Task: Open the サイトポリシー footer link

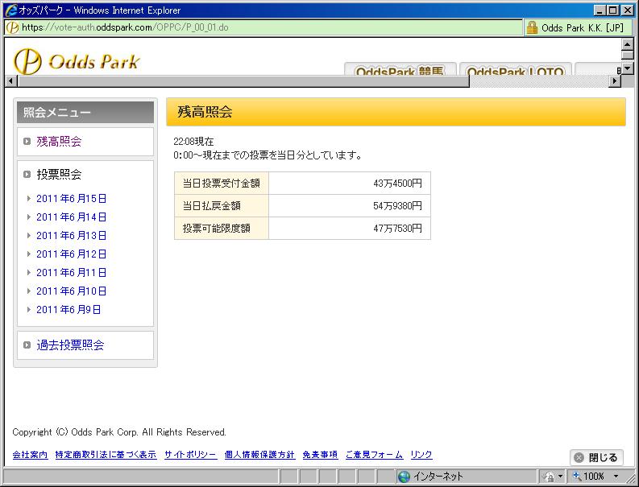Action: click(x=191, y=455)
